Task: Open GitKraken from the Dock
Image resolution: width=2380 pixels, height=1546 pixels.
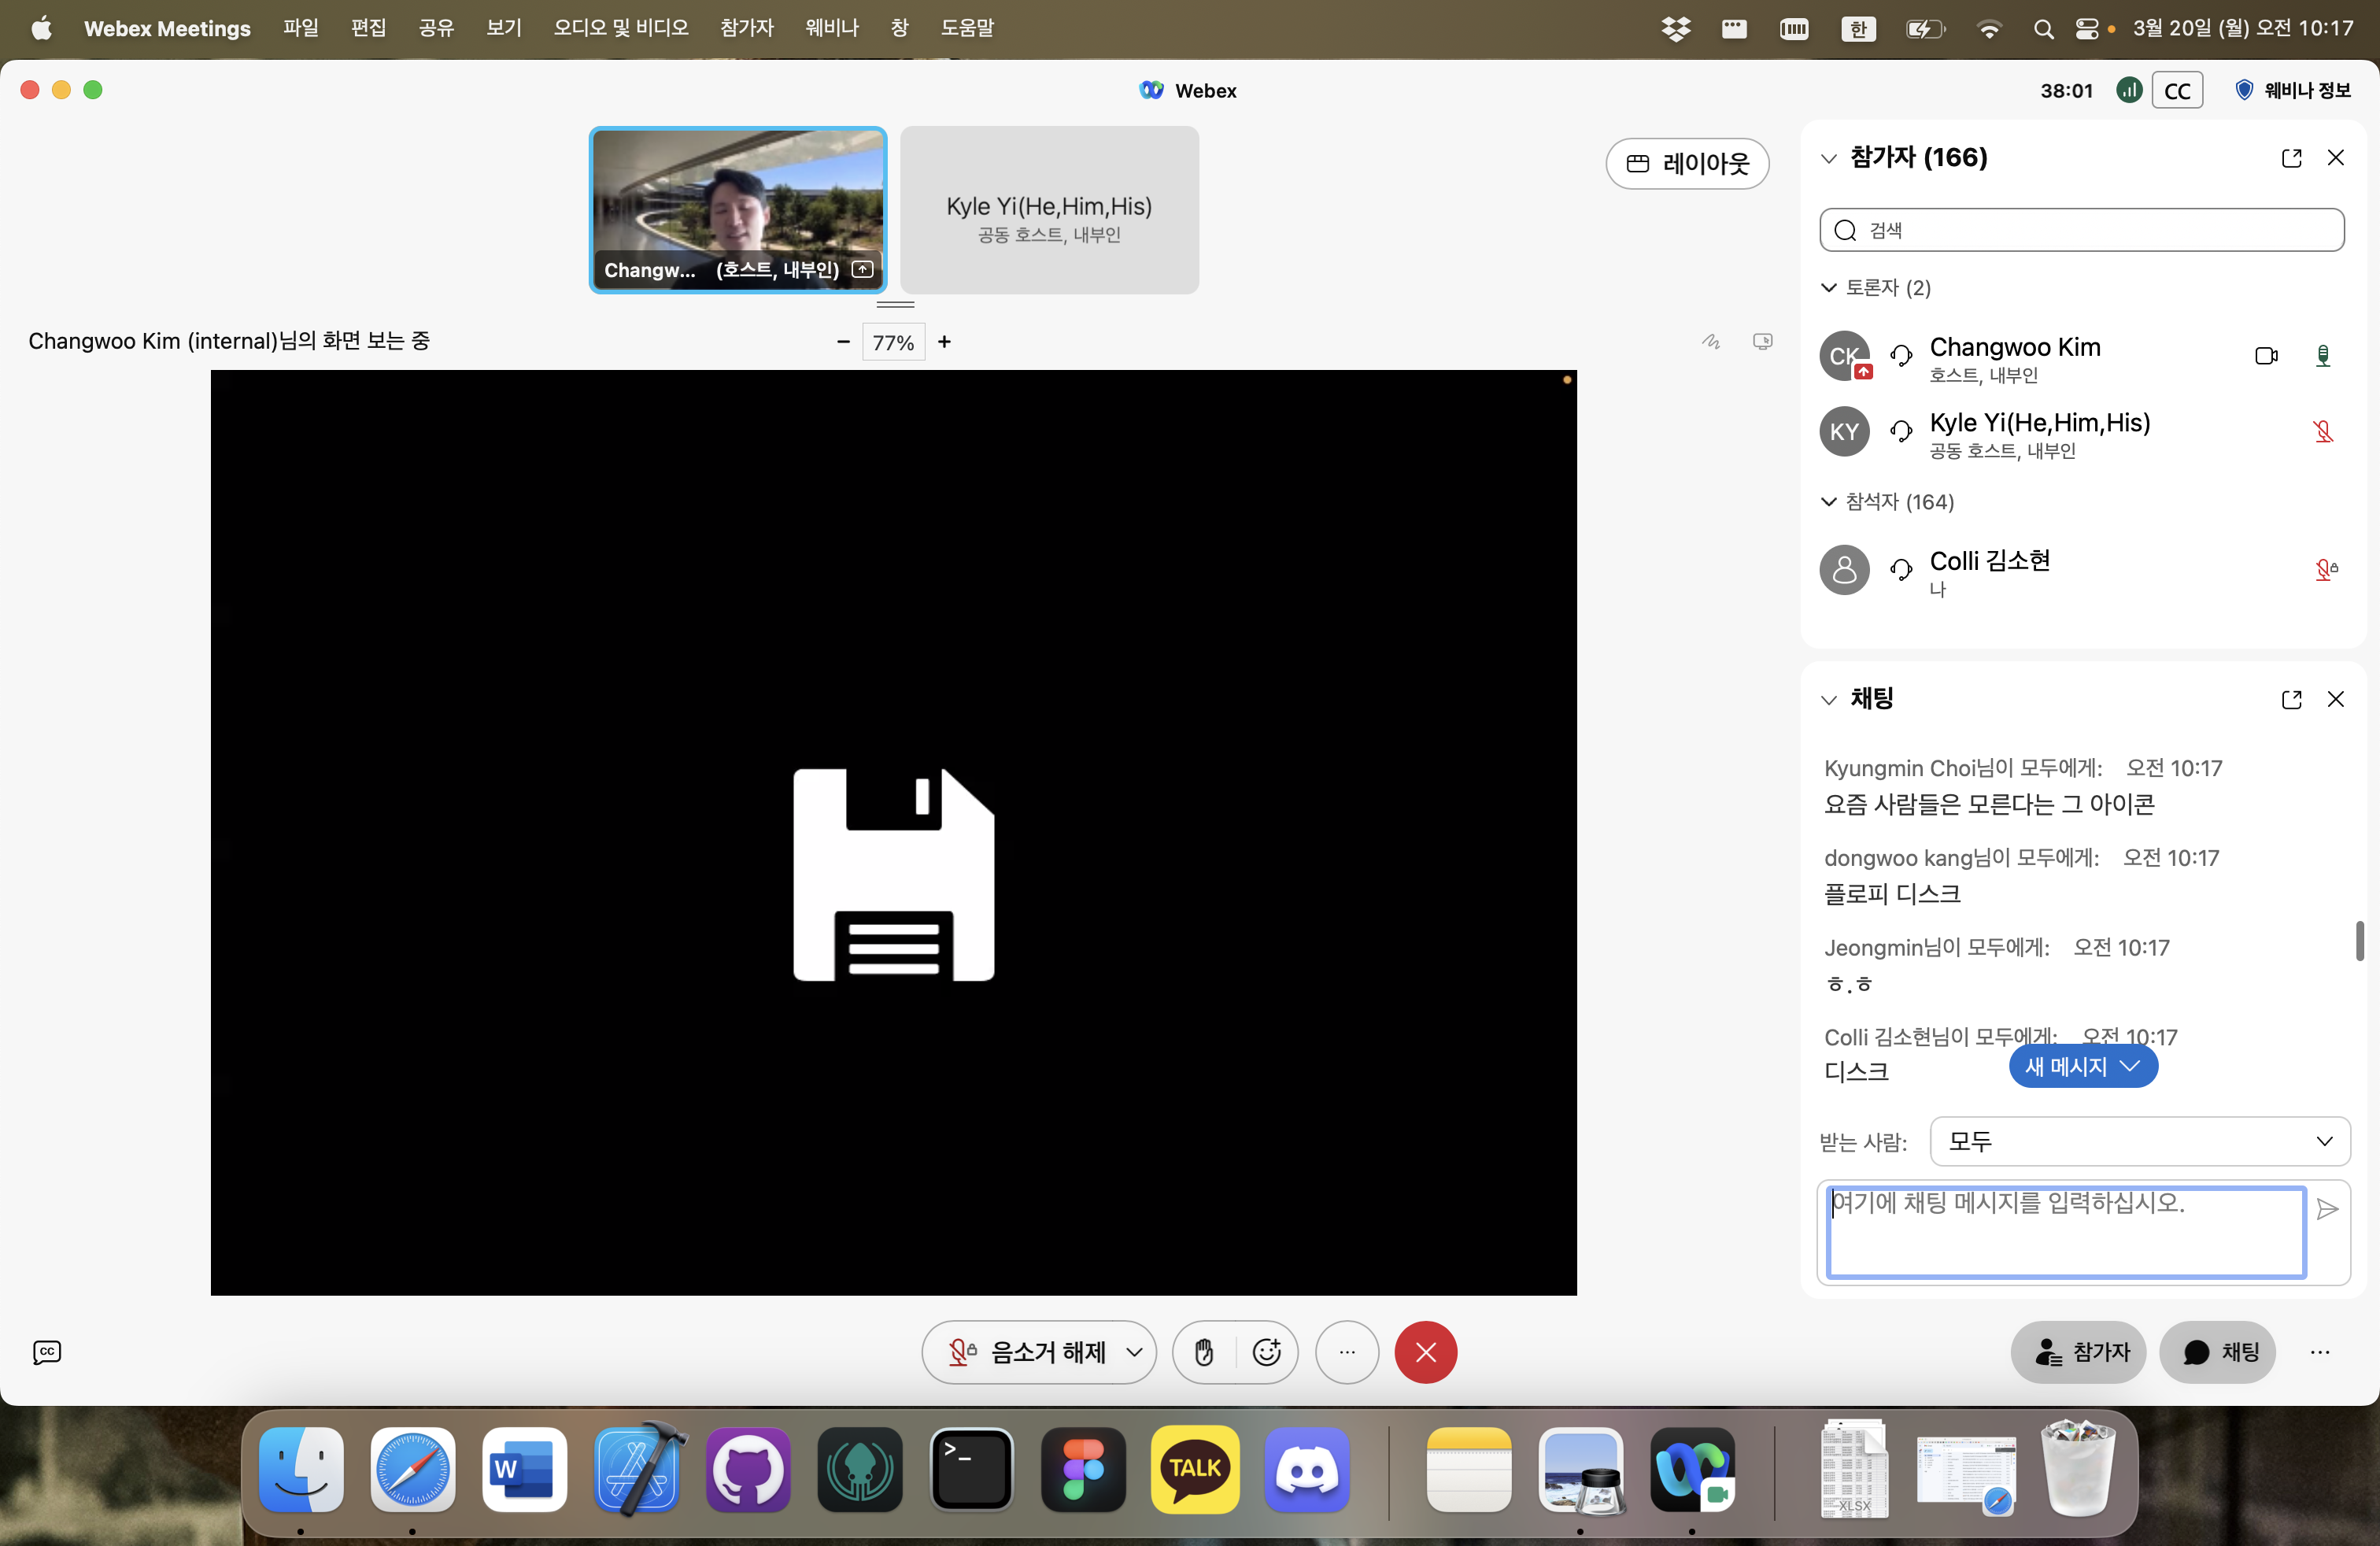Action: (860, 1469)
